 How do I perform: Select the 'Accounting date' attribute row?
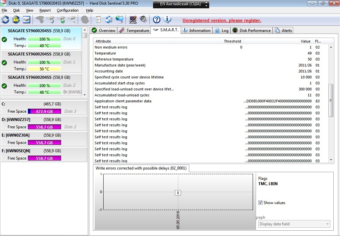pyautogui.click(x=211, y=71)
